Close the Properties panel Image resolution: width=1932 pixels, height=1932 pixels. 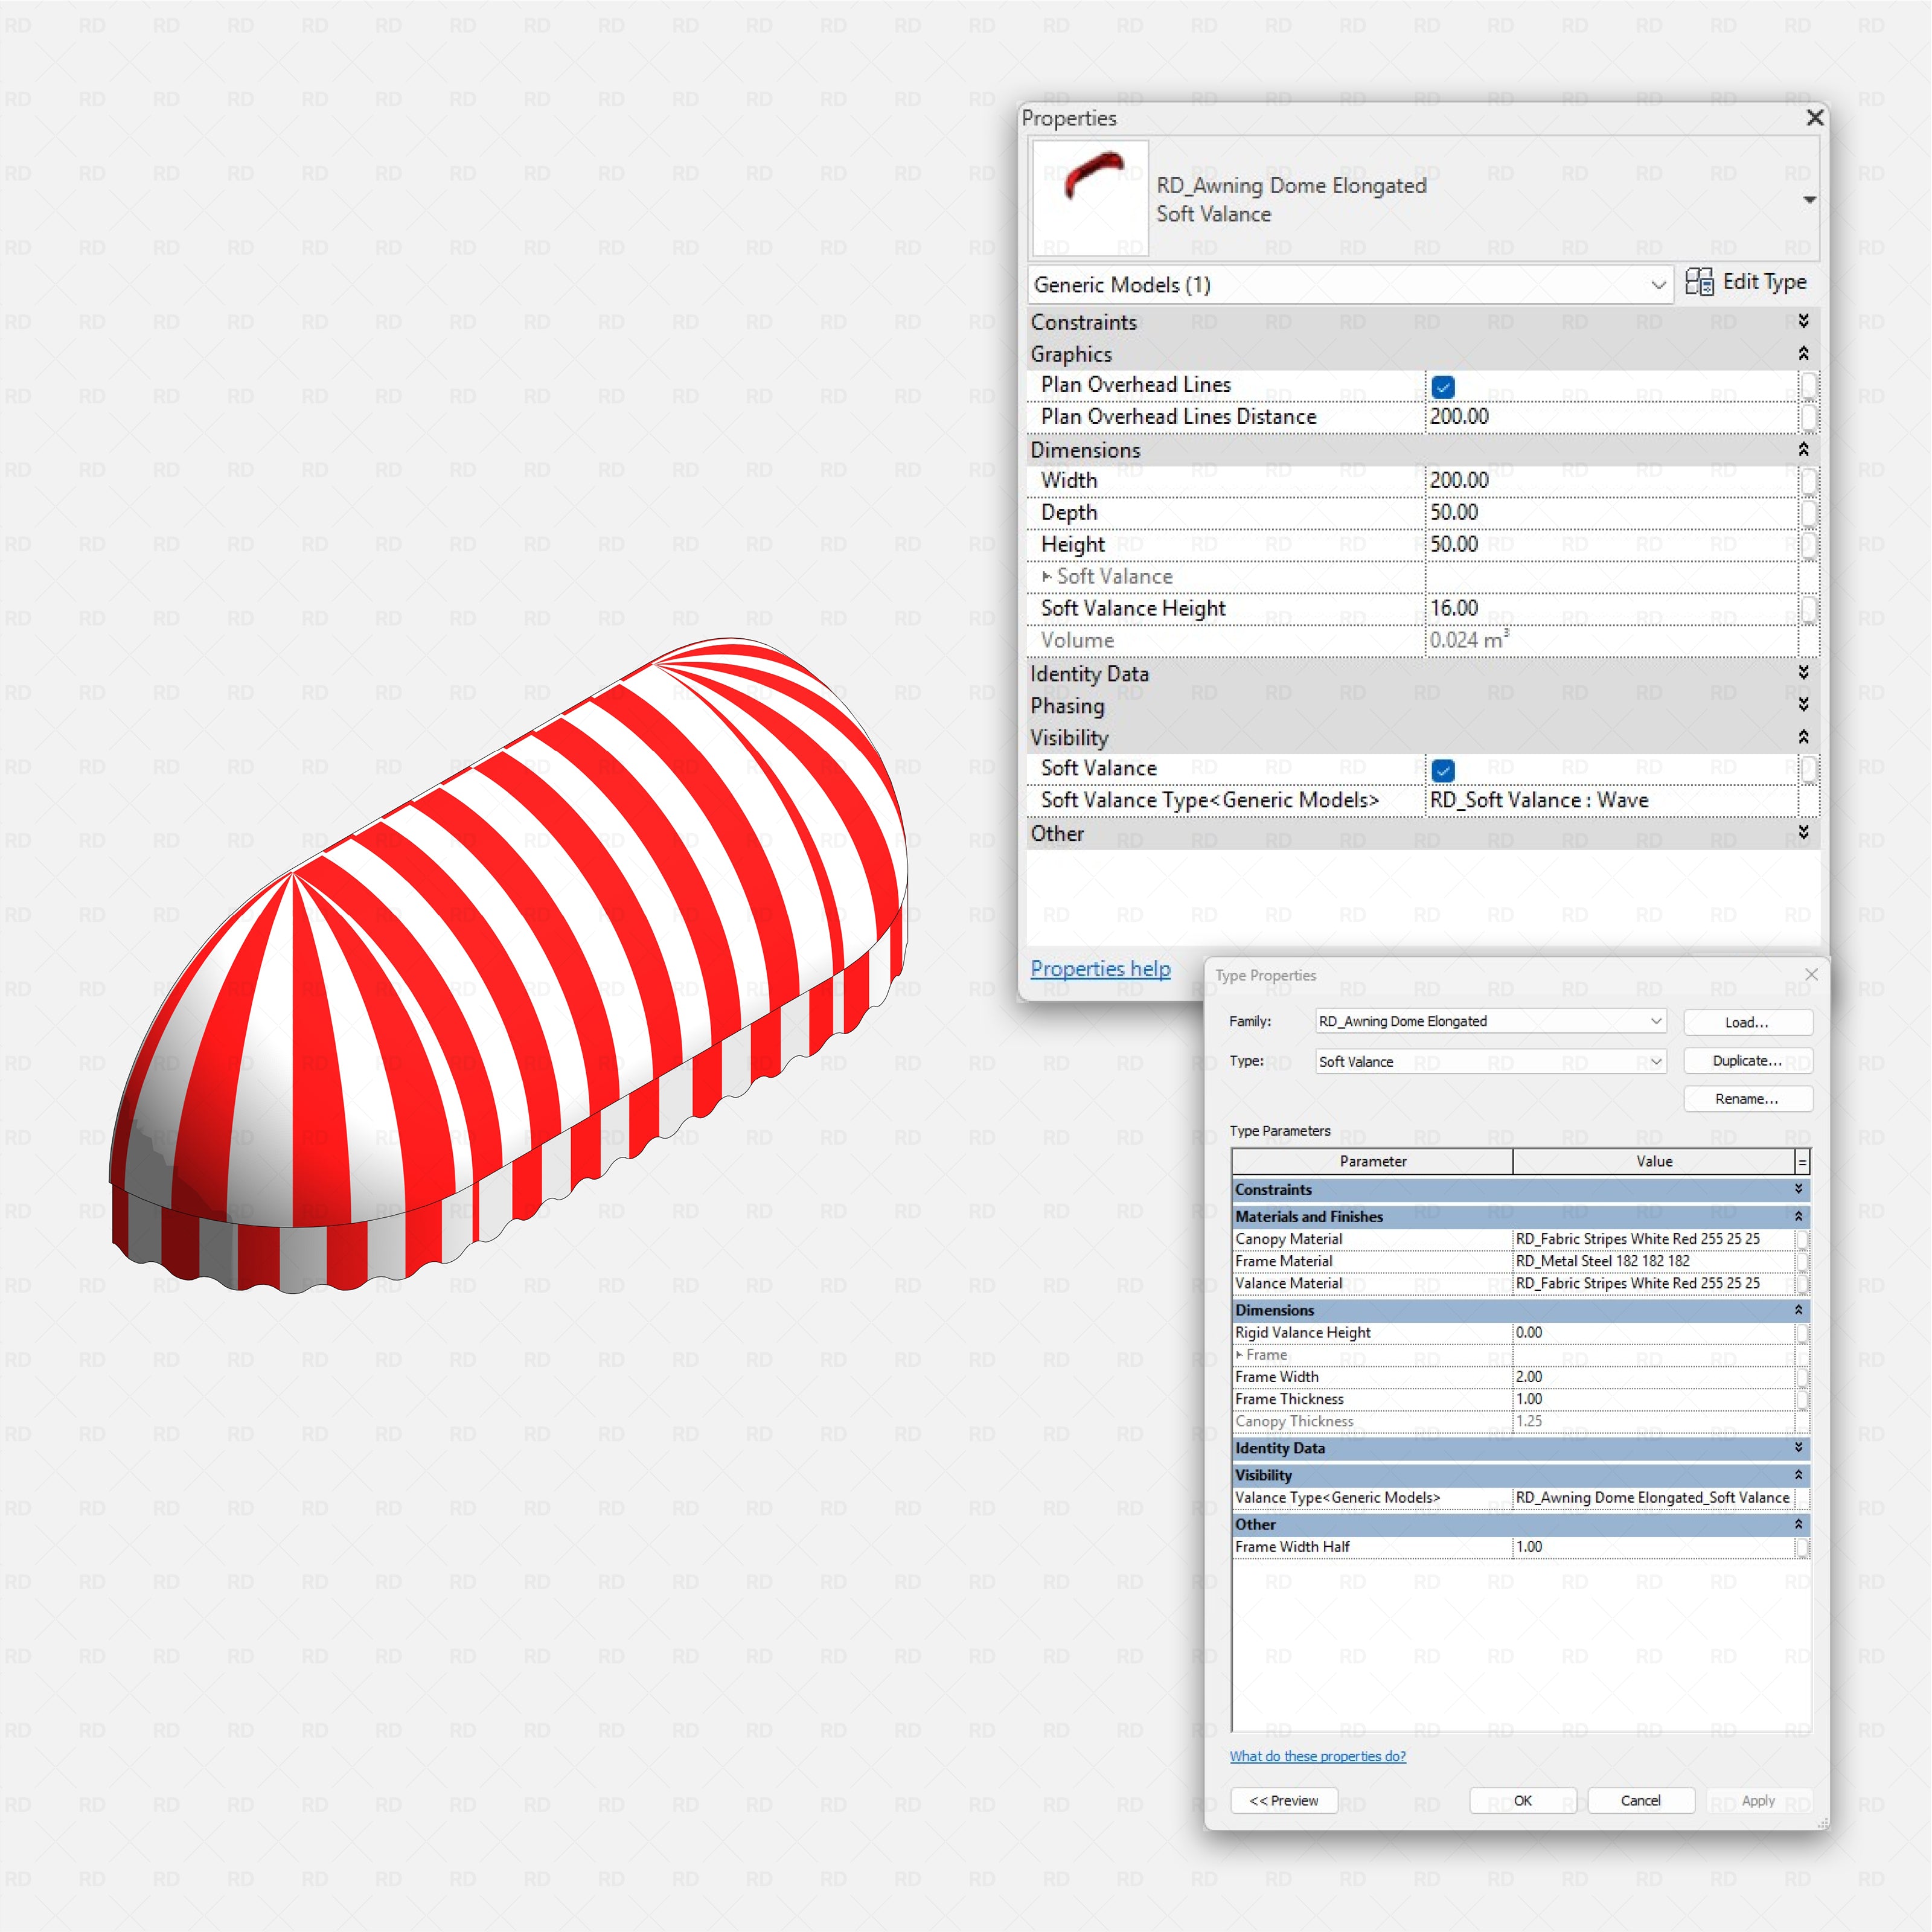pos(1815,118)
